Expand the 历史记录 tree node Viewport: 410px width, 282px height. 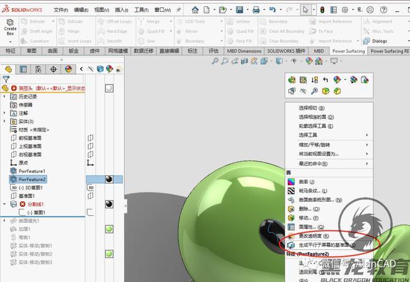click(4, 97)
